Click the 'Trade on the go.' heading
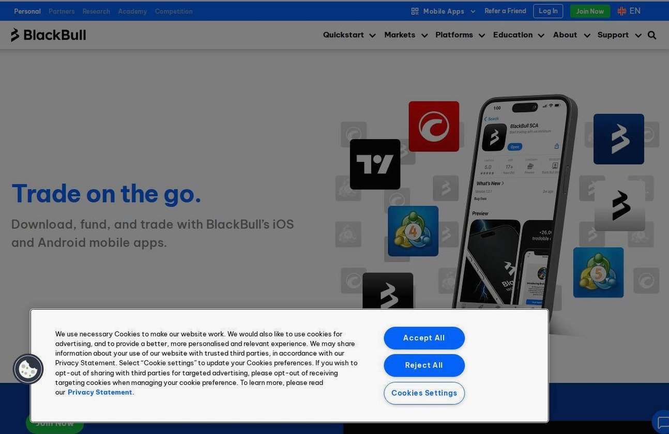Image resolution: width=669 pixels, height=434 pixels. [x=106, y=194]
